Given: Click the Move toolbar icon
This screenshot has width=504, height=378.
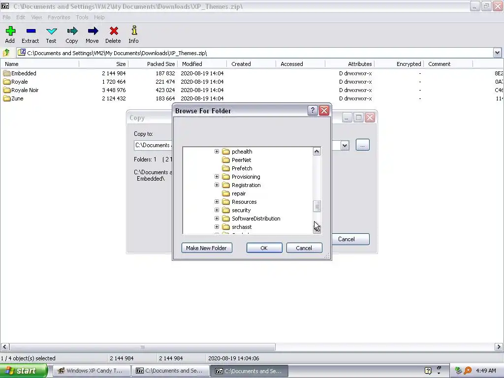Looking at the screenshot, I should point(93,31).
